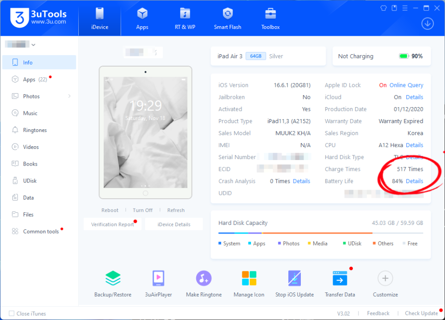Open the iDevice tab
445x320 pixels.
[100, 18]
